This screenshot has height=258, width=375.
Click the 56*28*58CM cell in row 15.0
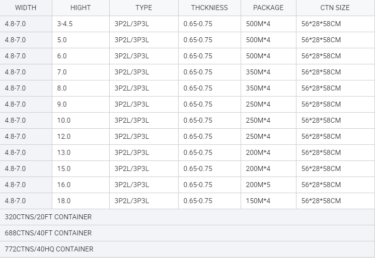(x=335, y=168)
